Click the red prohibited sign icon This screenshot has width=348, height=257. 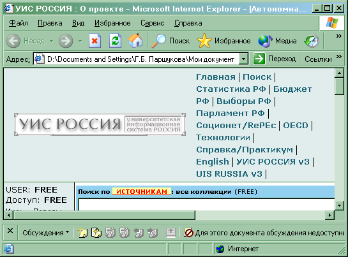click(188, 233)
